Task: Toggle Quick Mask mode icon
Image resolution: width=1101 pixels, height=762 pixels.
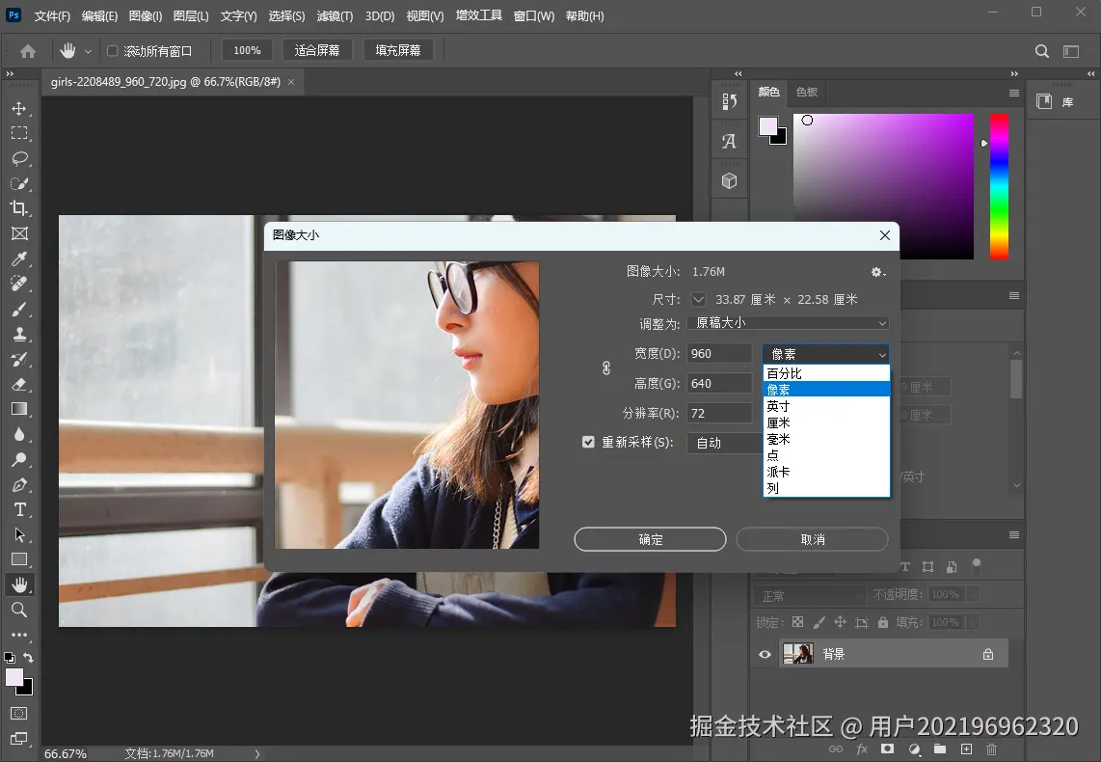Action: (x=19, y=714)
